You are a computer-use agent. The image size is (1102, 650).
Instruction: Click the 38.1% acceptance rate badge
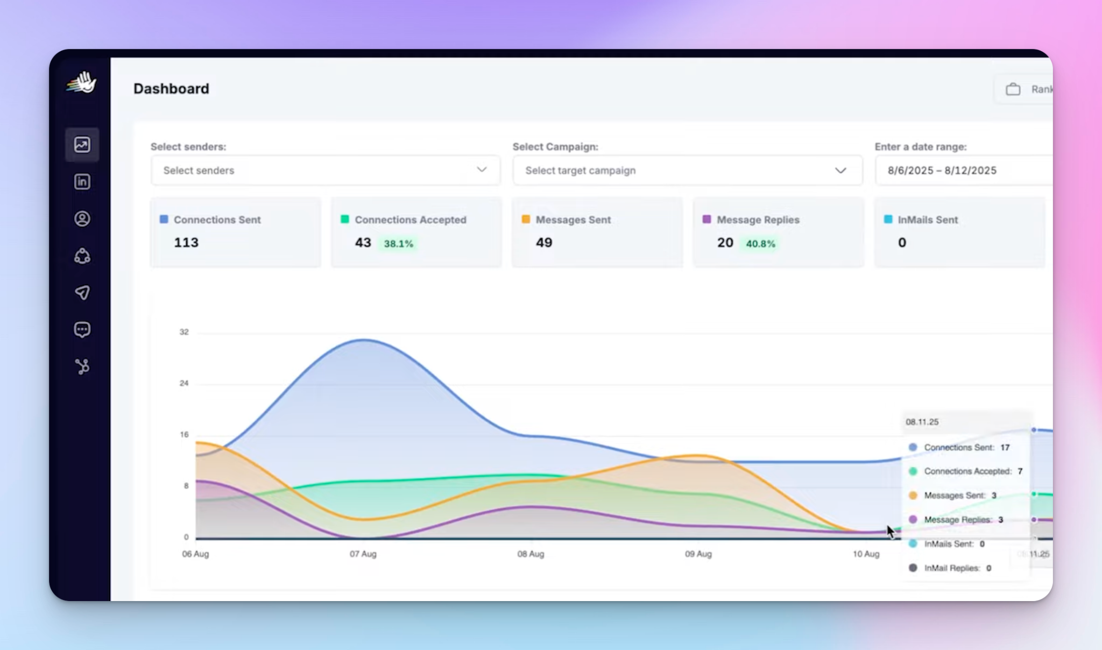coord(399,244)
